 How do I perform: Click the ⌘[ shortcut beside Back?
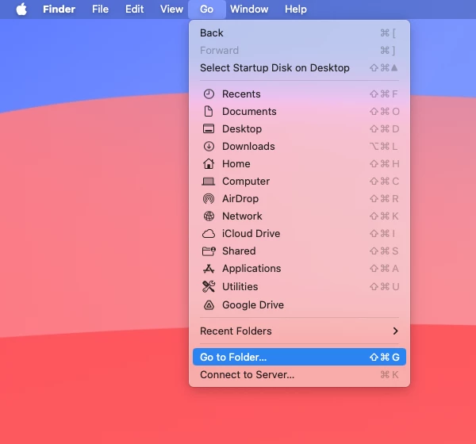point(388,33)
